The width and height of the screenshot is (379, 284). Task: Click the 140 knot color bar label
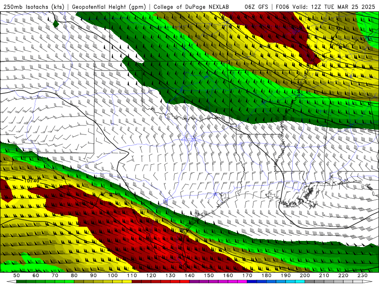tap(189, 275)
